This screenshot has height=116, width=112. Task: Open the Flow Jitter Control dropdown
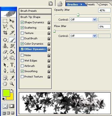[94, 36]
